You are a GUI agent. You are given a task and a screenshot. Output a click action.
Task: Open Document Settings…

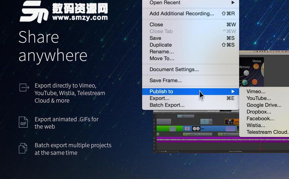(x=174, y=69)
